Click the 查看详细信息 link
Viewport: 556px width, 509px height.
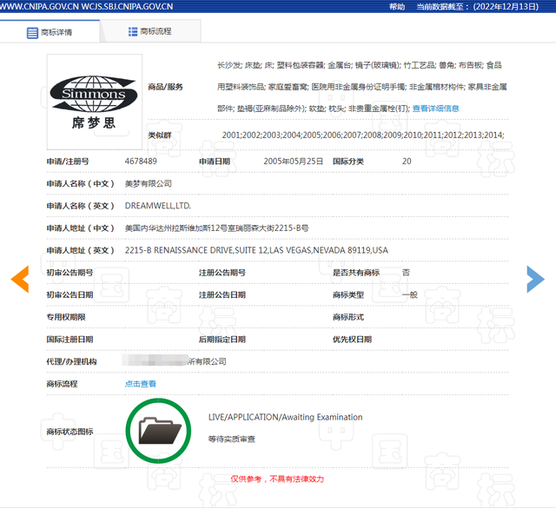coord(435,109)
